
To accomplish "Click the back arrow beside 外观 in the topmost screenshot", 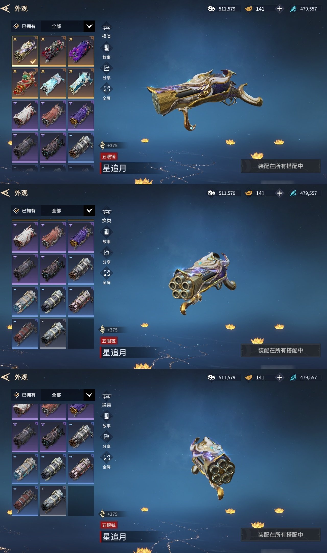I will [x=5, y=8].
